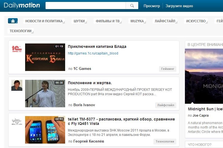Click the 08:51 duration badge
The image size is (223, 148).
(x=59, y=119)
